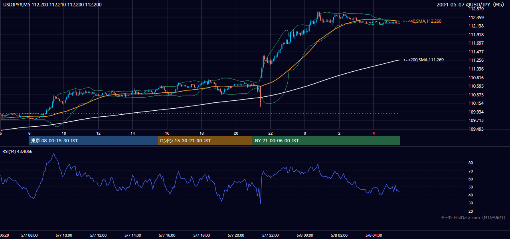Click the 5/7 16:00 date-time label
510x239 pixels.
coord(167,235)
